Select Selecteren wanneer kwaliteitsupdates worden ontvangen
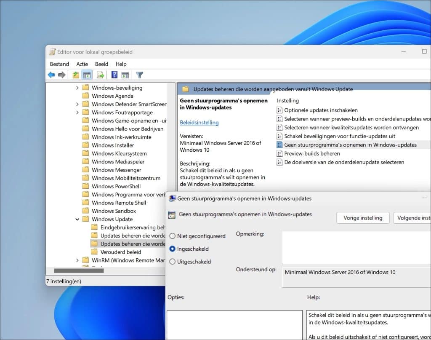The image size is (431, 340). [x=351, y=127]
